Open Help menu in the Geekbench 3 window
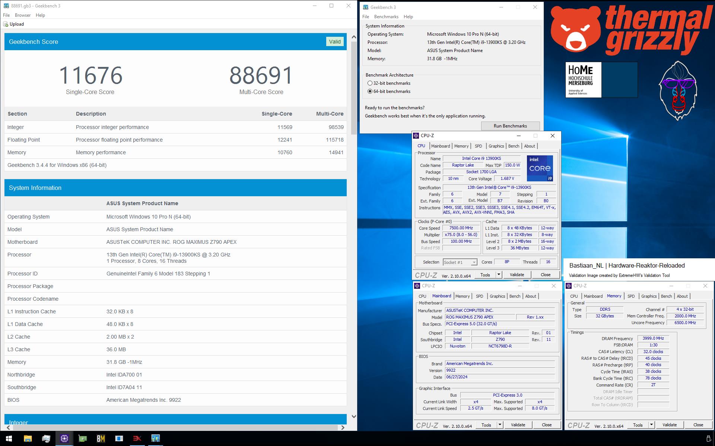715x446 pixels. [408, 17]
